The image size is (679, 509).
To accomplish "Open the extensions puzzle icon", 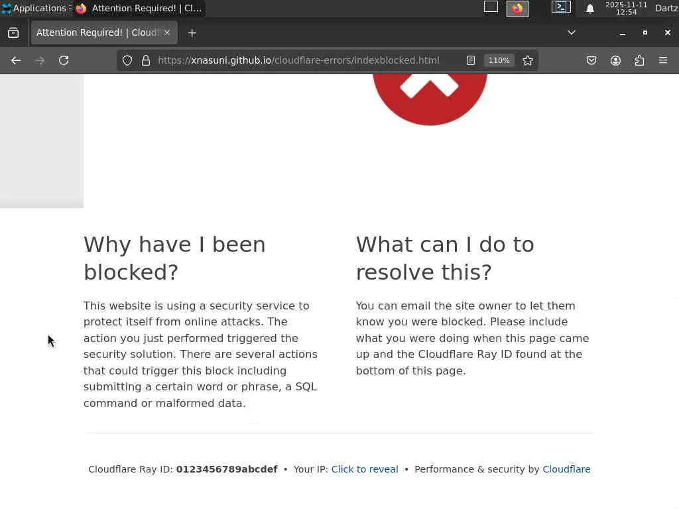I will click(x=639, y=60).
